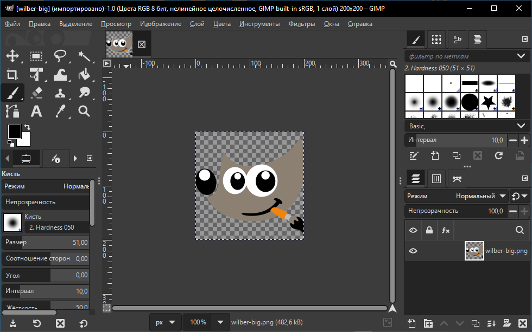Select the Crop tool
The height and width of the screenshot is (332, 532).
coord(12,74)
